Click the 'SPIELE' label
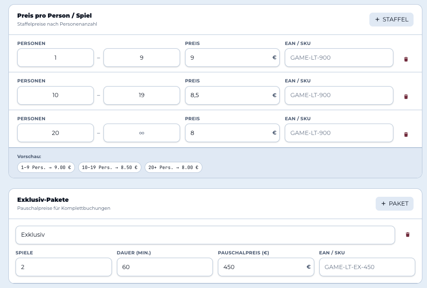This screenshot has width=427, height=288. (x=24, y=253)
